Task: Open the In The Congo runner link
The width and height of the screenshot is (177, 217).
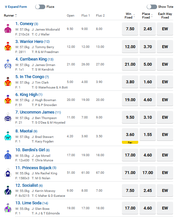Action: (30, 77)
